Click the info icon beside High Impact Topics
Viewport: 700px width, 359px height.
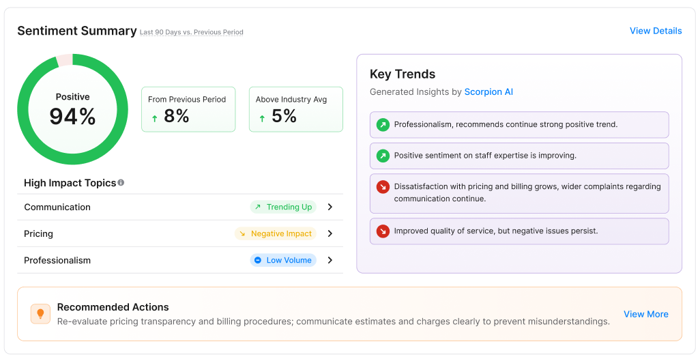121,183
